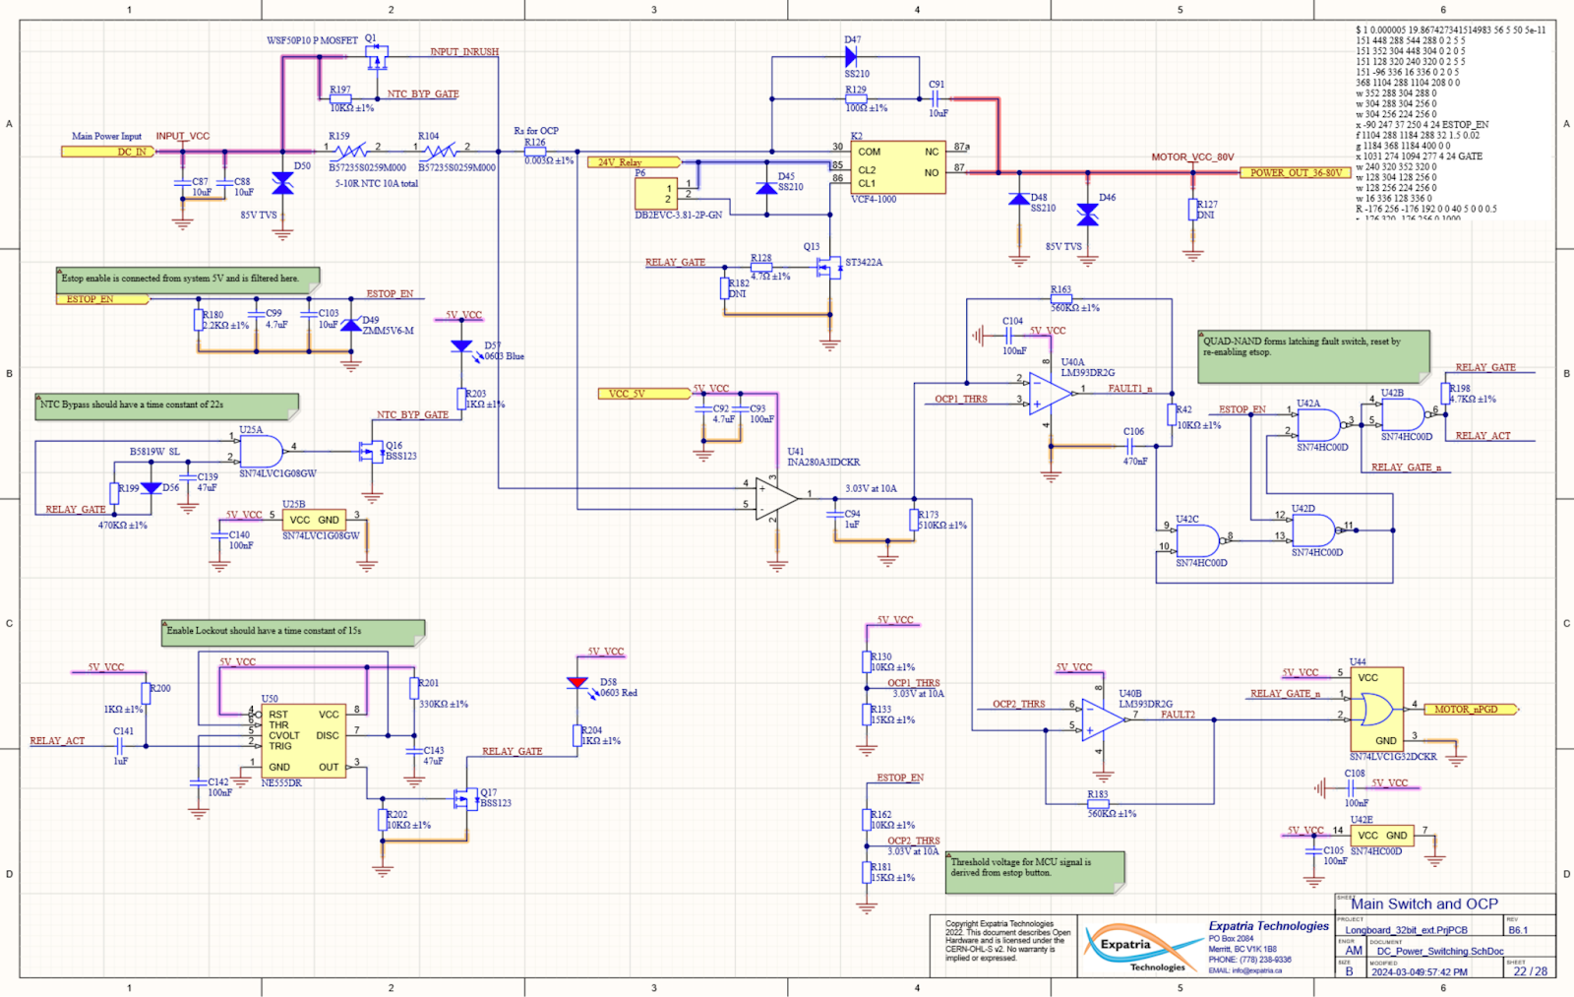
Task: Select the U42A NAND gate symbol
Action: coord(1316,424)
